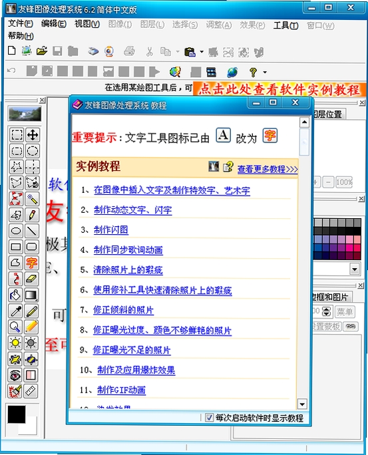Click the black foreground color box
The width and height of the screenshot is (368, 455).
click(17, 414)
